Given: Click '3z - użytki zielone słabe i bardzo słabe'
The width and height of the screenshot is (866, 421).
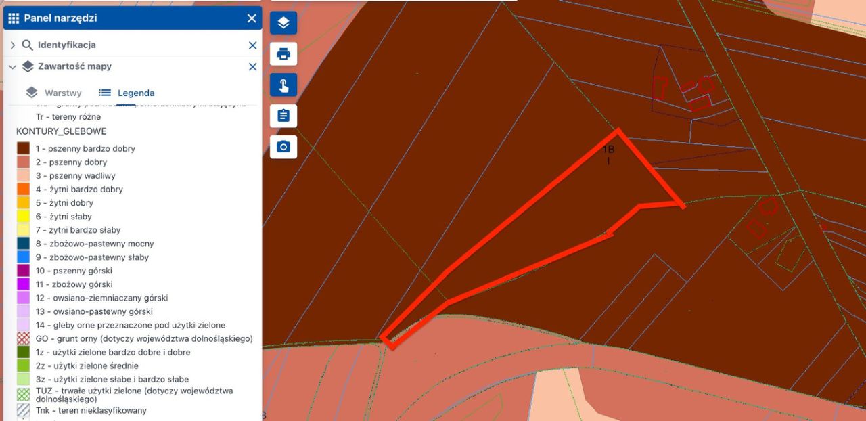Looking at the screenshot, I should [x=112, y=379].
